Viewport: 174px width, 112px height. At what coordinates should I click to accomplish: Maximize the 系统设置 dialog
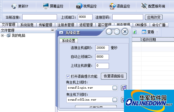[x=117, y=32]
